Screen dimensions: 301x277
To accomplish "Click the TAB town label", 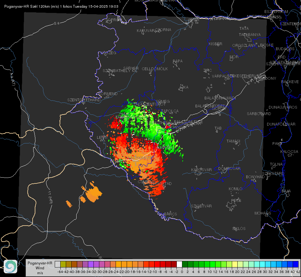I will point(218,128).
